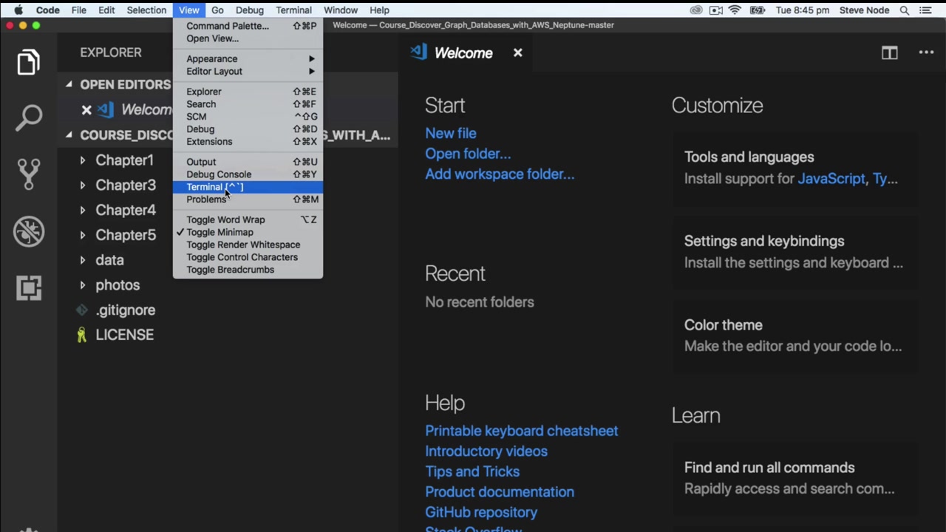The image size is (946, 532).
Task: Select Extensions in View menu
Action: 248,142
